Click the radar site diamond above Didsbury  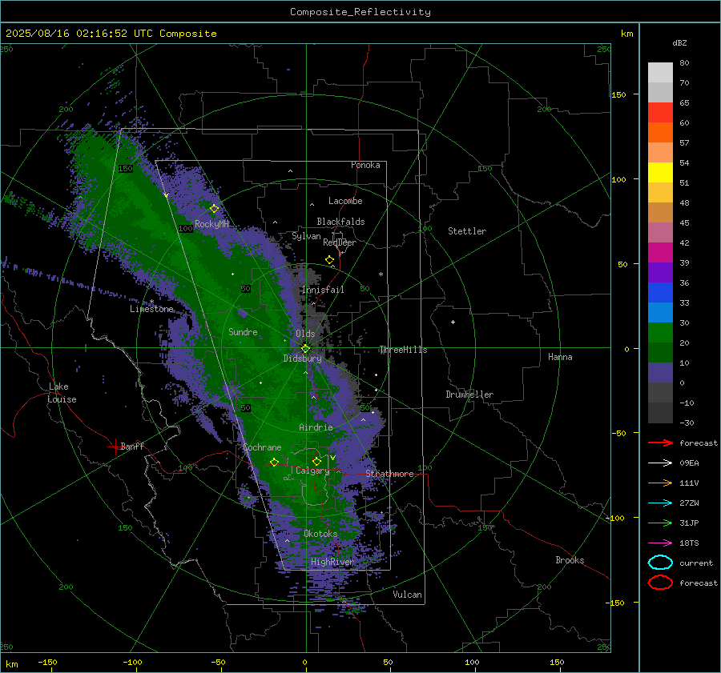[x=305, y=349]
